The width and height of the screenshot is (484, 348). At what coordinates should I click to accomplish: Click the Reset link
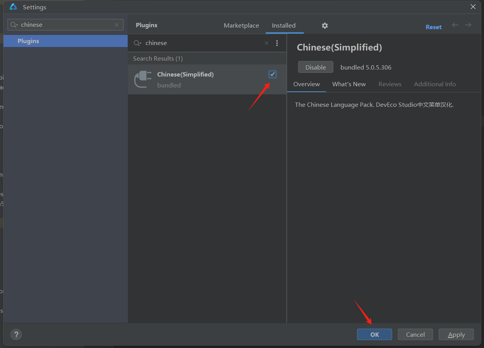pos(433,27)
